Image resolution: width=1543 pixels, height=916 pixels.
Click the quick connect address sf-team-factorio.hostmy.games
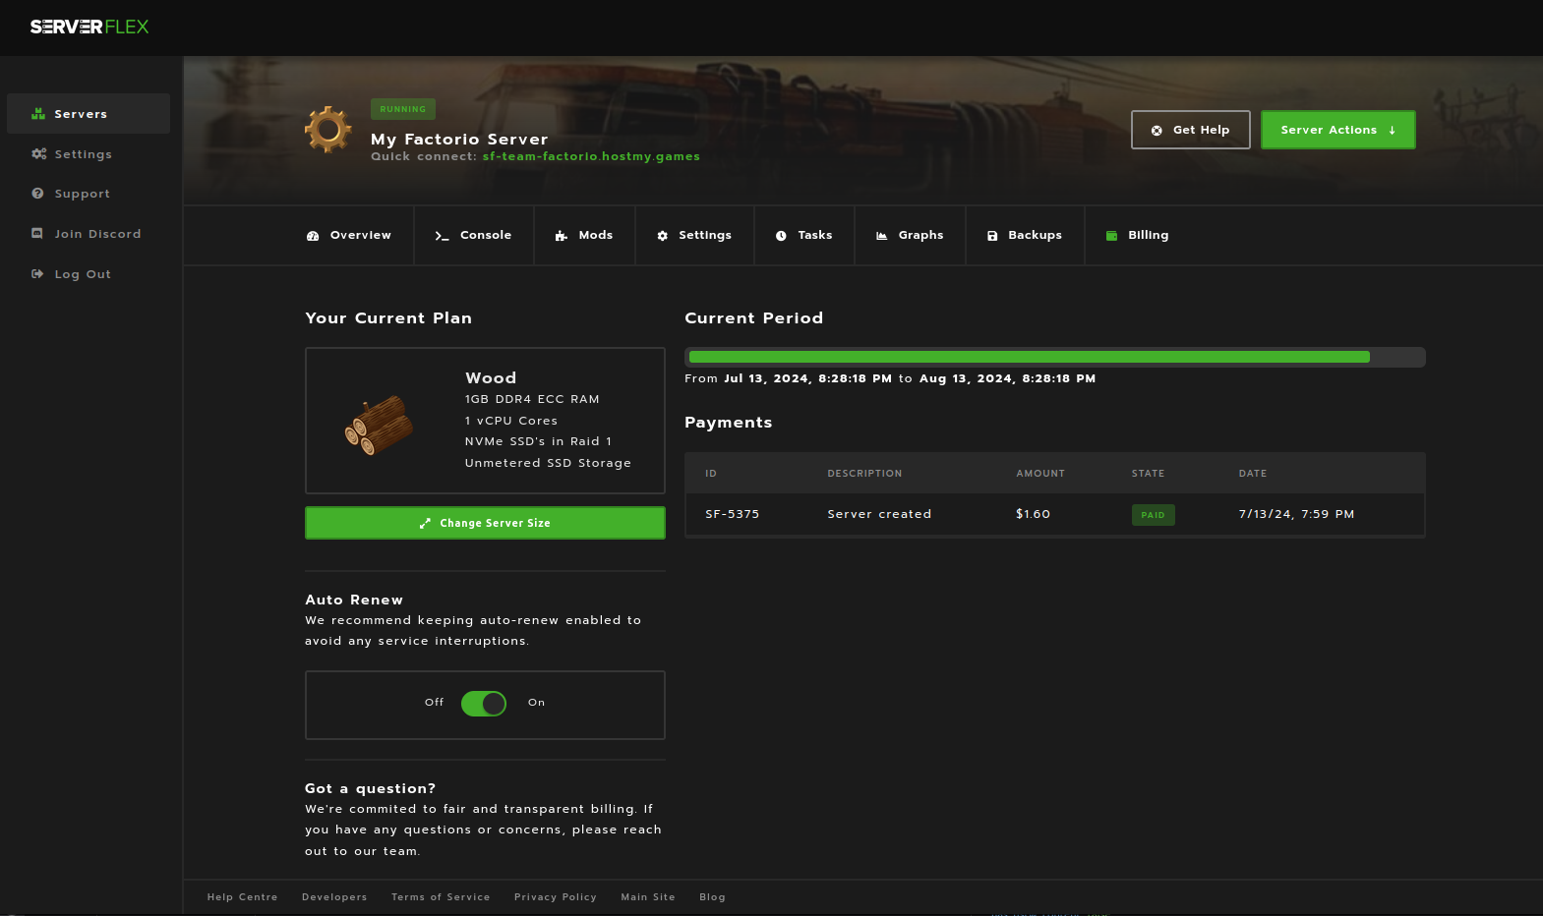coord(591,156)
